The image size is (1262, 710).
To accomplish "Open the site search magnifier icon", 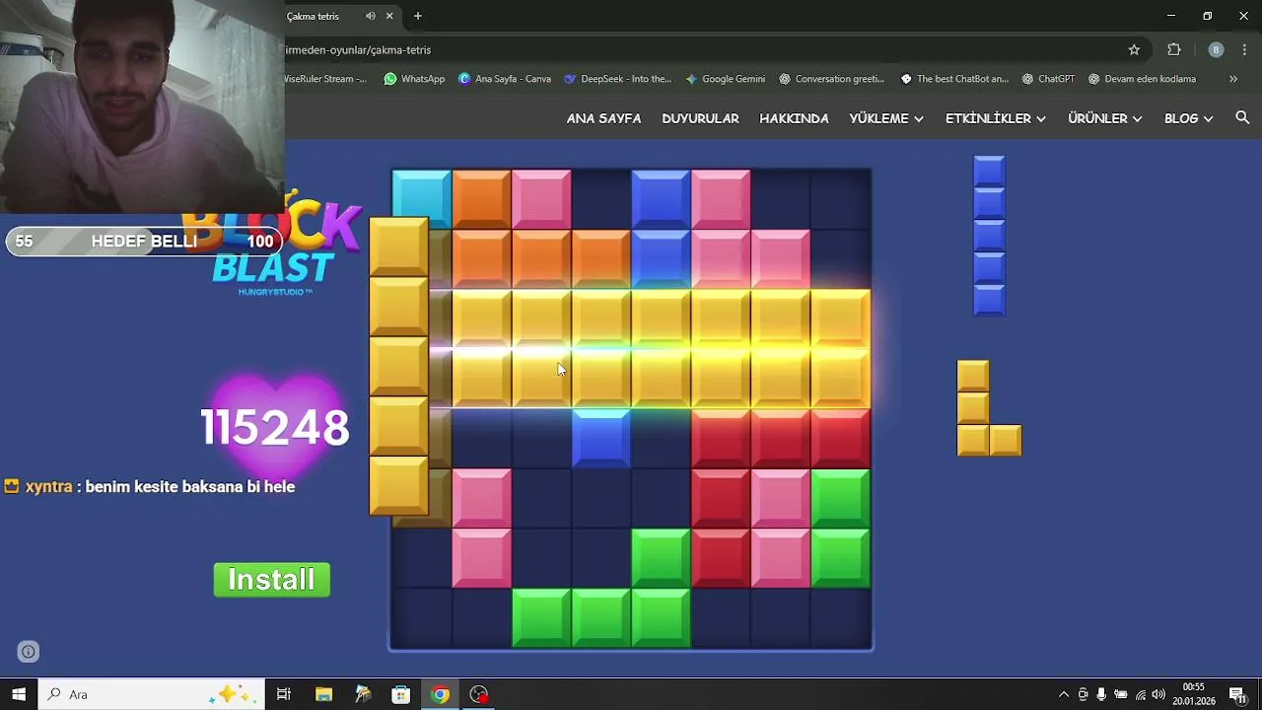I will coord(1242,117).
